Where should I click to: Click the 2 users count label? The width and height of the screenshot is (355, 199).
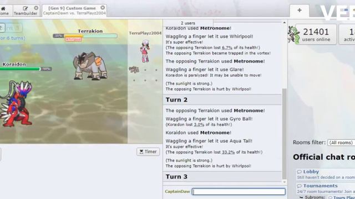click(x=188, y=23)
